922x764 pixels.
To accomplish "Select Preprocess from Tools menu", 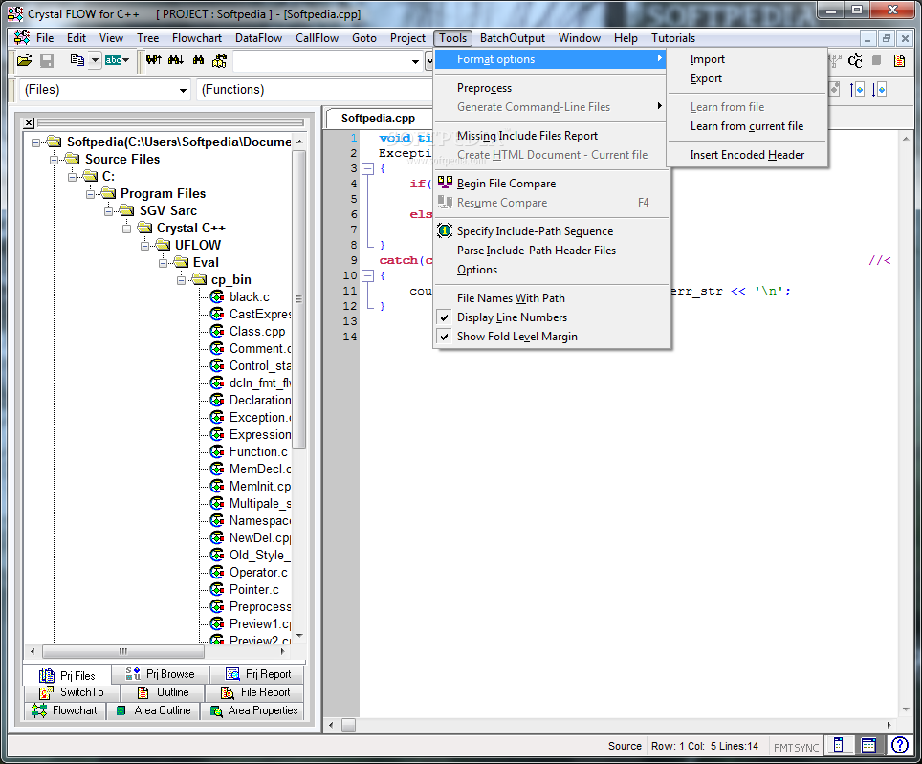I will point(552,88).
